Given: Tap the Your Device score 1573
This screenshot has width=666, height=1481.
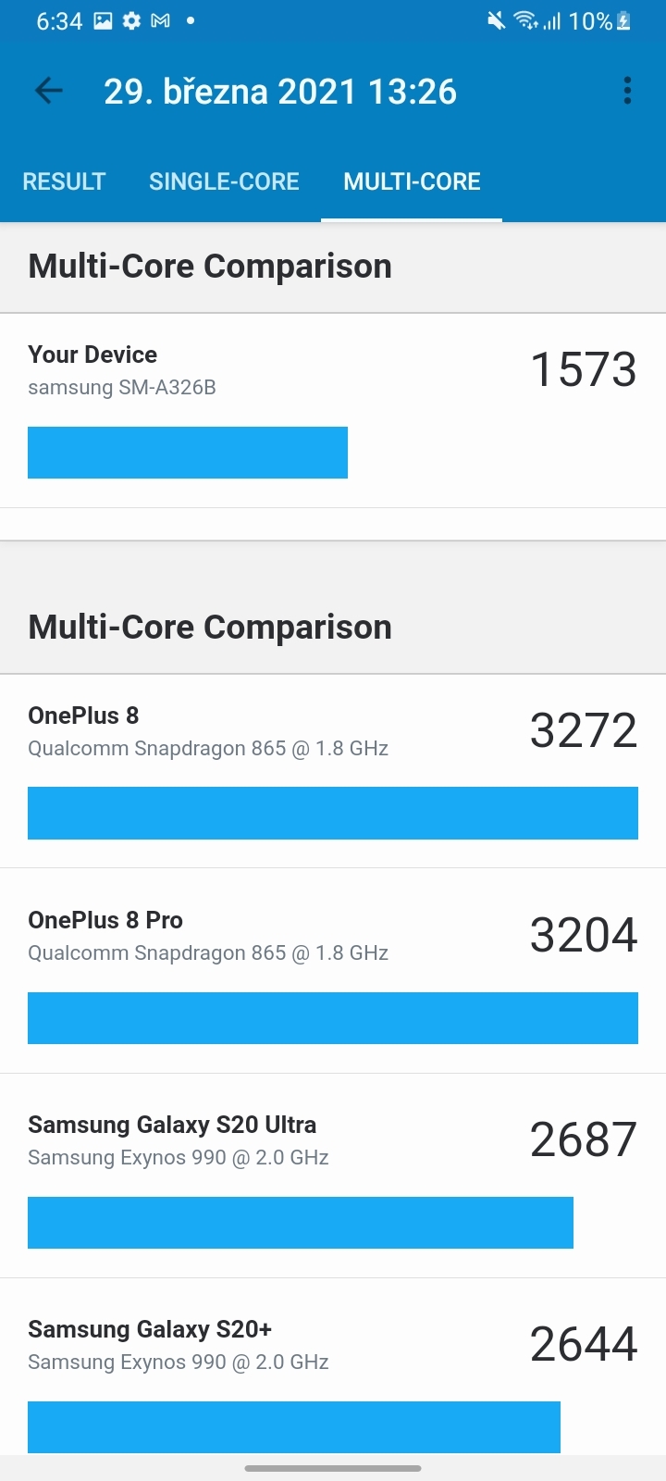Looking at the screenshot, I should (x=583, y=369).
